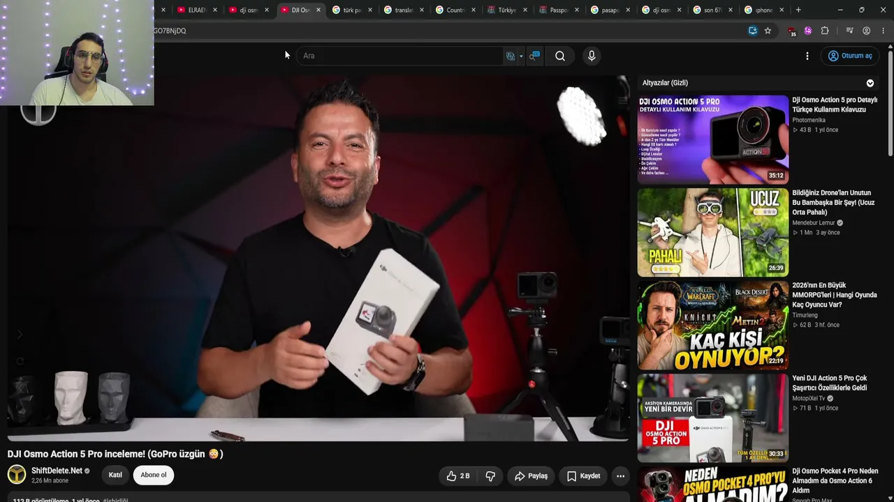Close the Türkiye tab
The image size is (894, 502).
pyautogui.click(x=525, y=10)
